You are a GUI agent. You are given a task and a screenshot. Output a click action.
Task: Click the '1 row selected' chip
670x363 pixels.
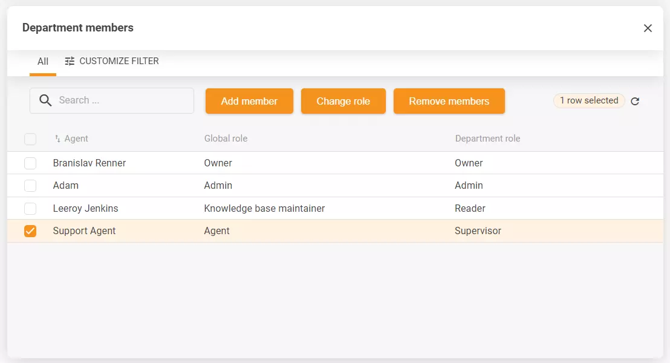pos(588,100)
